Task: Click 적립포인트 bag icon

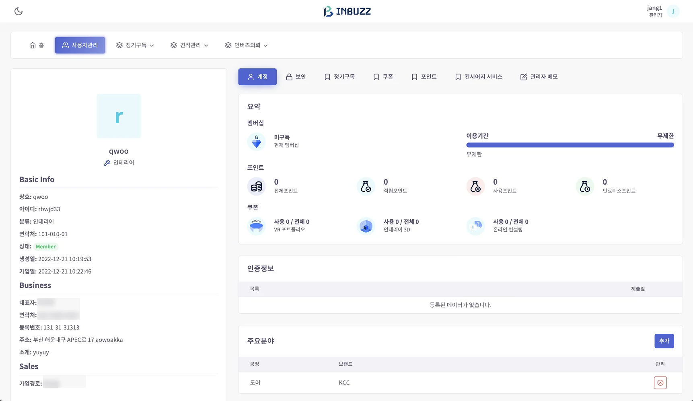Action: 366,186
